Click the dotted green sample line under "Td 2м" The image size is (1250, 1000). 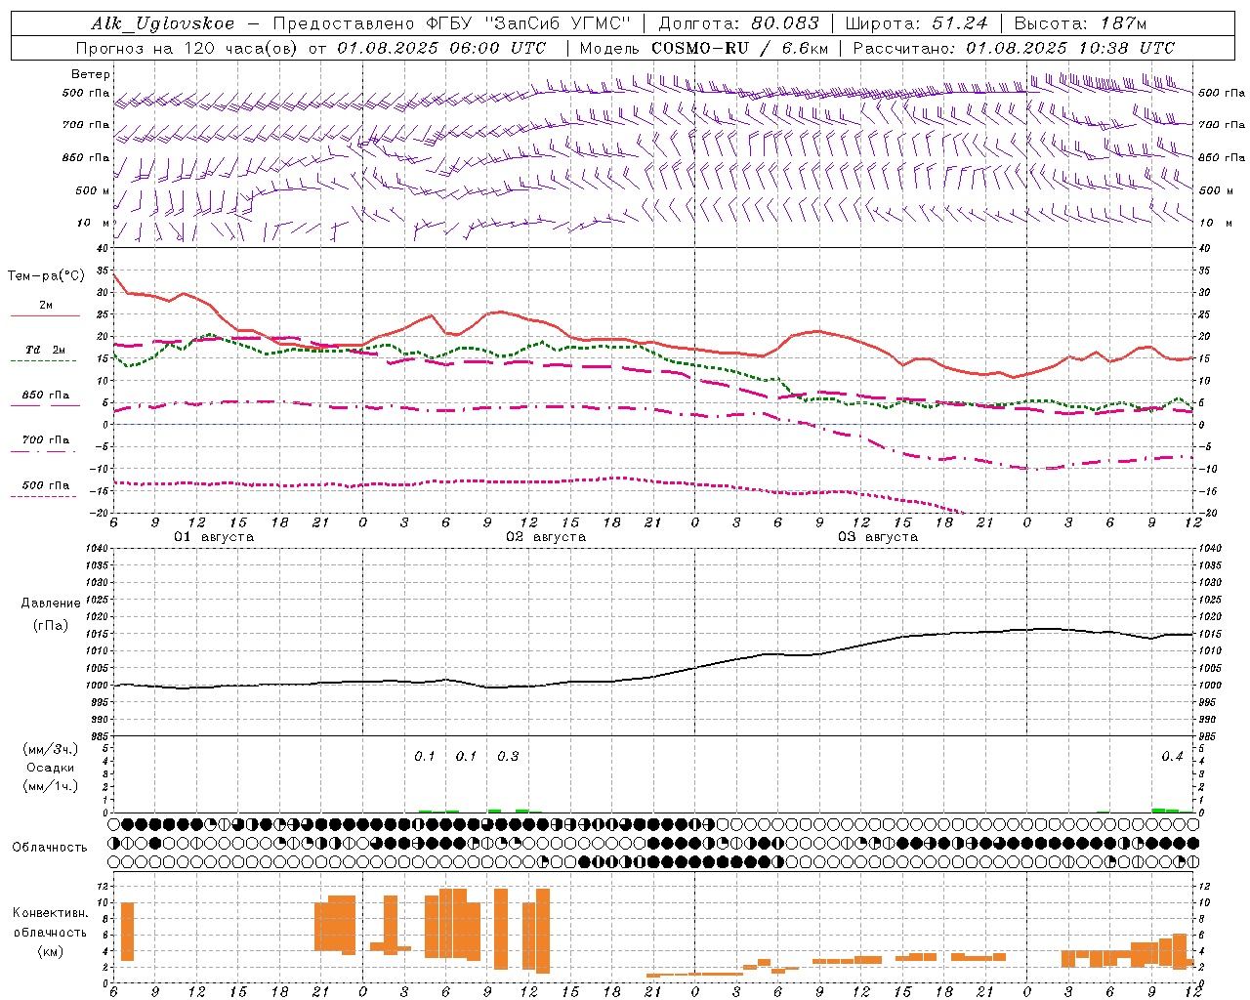(x=43, y=361)
